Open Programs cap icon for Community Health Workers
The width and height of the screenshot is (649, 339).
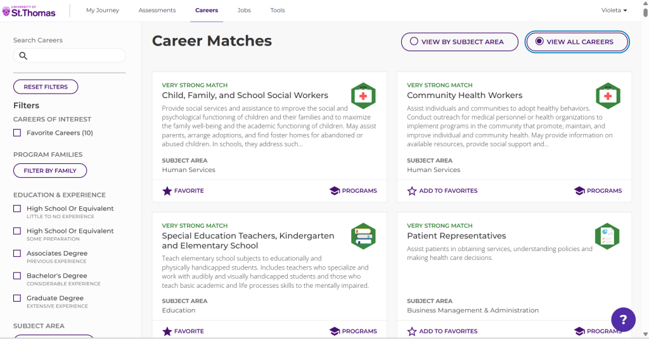pyautogui.click(x=579, y=191)
